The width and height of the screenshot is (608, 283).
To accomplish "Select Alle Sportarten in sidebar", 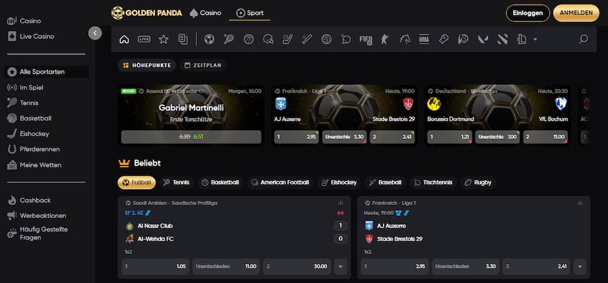I will pos(47,72).
